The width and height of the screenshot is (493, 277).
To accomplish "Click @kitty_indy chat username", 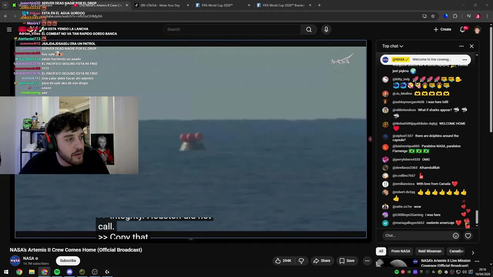I will tap(401, 79).
